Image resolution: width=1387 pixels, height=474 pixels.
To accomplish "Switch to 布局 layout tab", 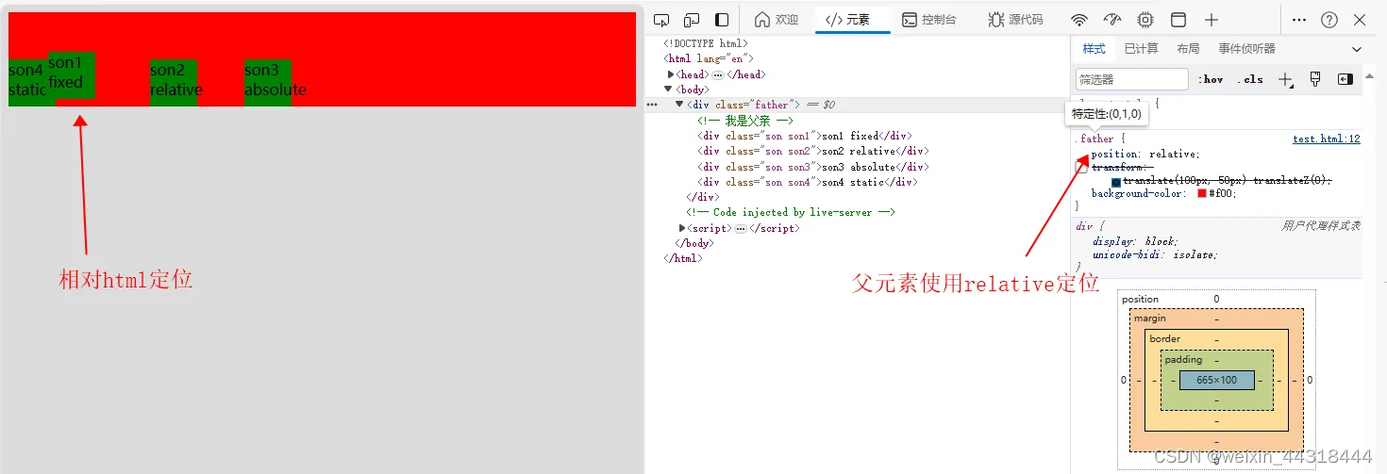I will (1188, 49).
